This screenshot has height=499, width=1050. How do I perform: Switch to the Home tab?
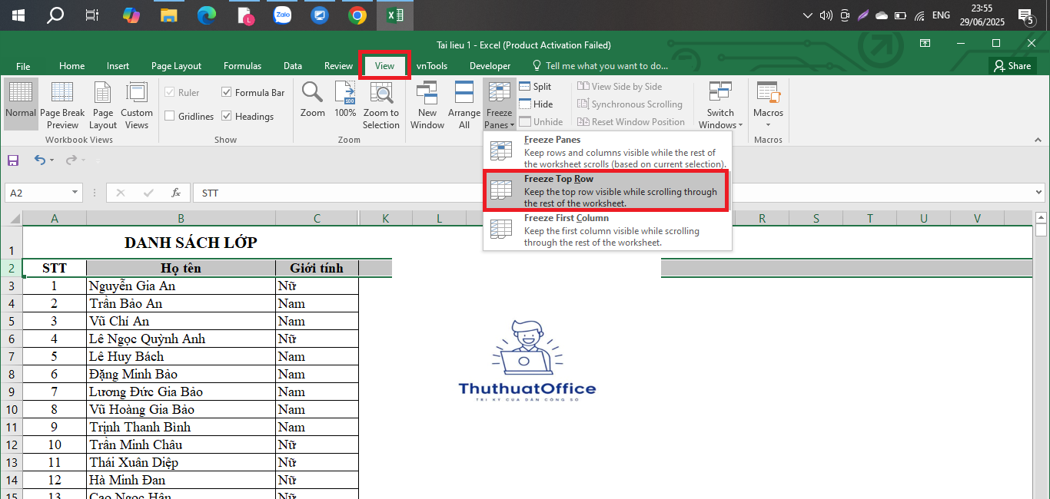[72, 66]
